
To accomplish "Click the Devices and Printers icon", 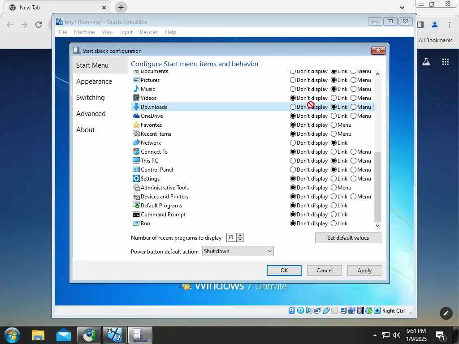I will click(136, 197).
